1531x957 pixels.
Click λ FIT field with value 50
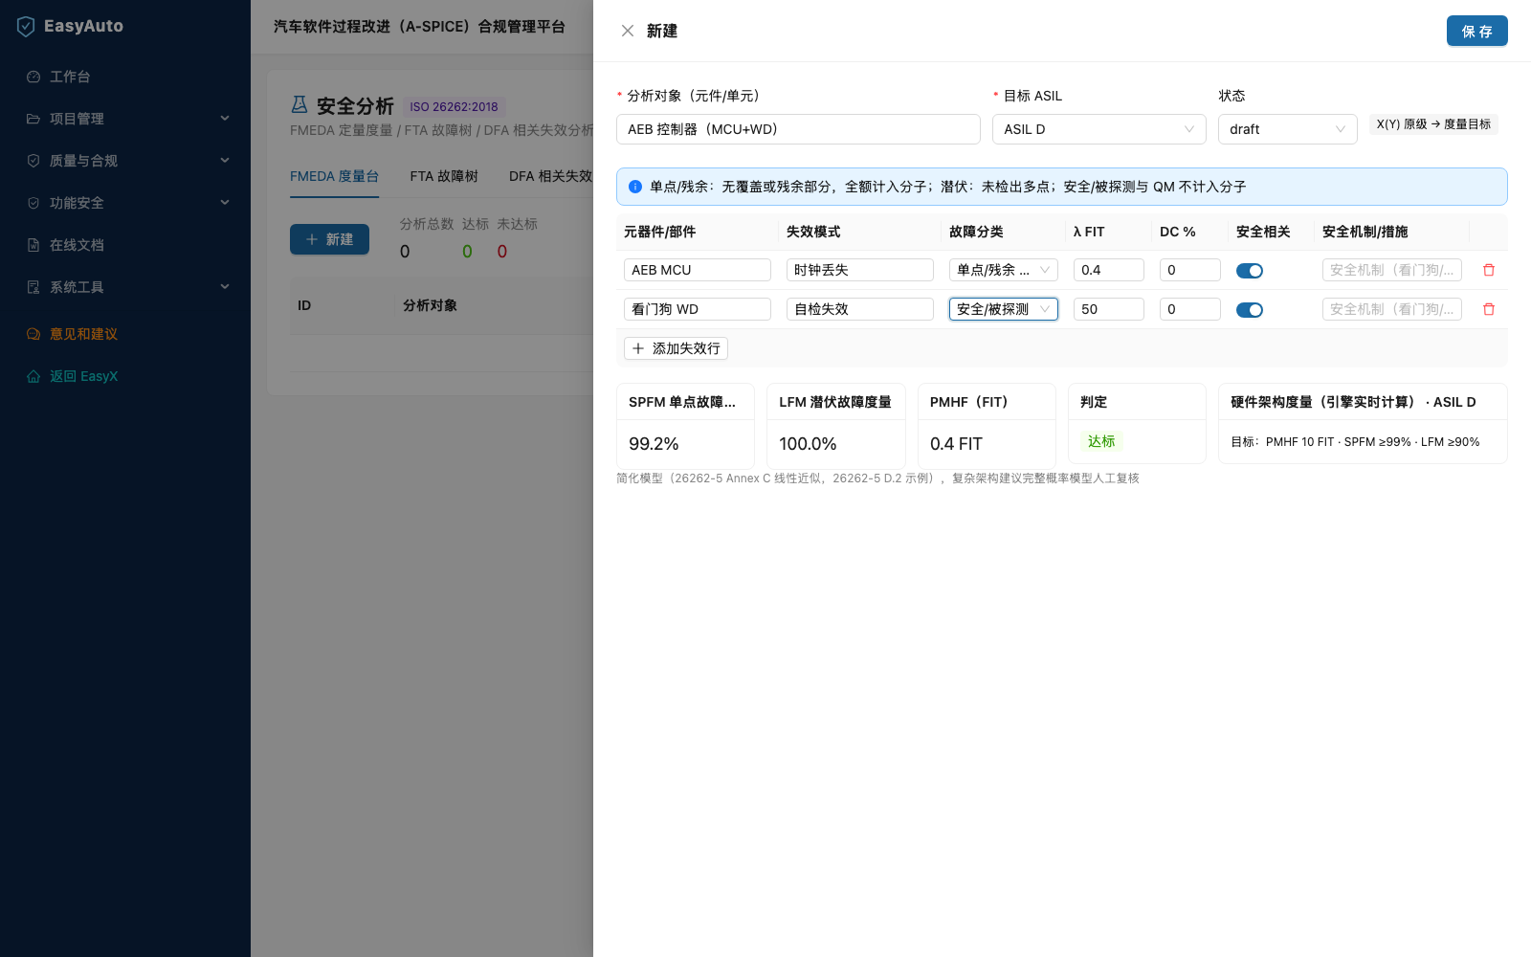[x=1109, y=309]
